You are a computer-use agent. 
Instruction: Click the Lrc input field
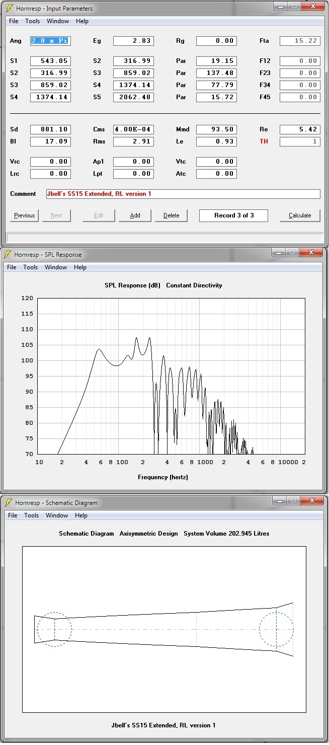coord(50,174)
